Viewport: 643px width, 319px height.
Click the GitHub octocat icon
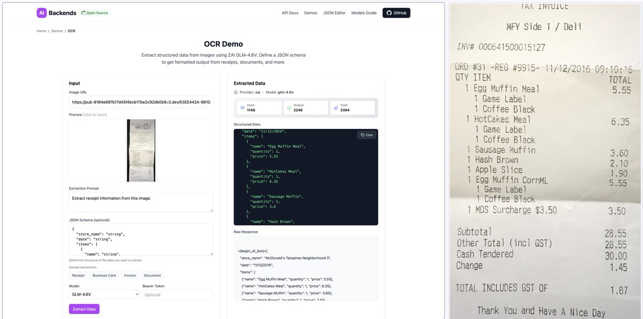click(388, 13)
